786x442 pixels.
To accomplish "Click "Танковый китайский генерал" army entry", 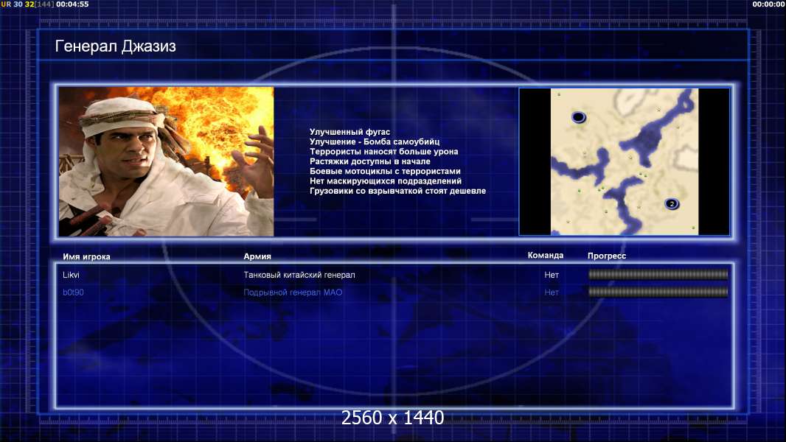I will [x=299, y=275].
